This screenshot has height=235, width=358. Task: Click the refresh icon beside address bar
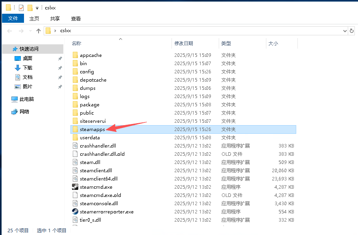point(352,31)
